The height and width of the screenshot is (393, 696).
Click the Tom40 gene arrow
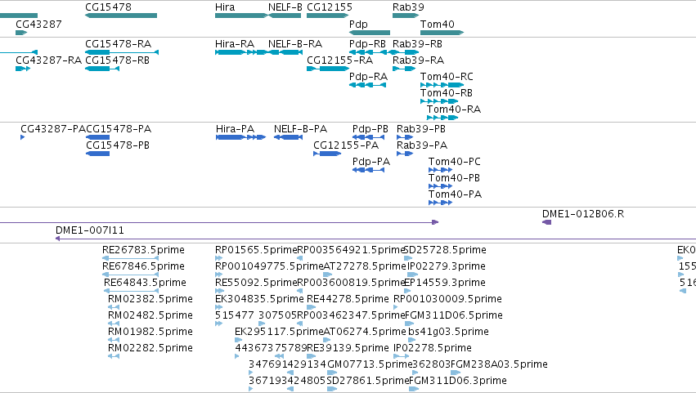[x=442, y=33]
